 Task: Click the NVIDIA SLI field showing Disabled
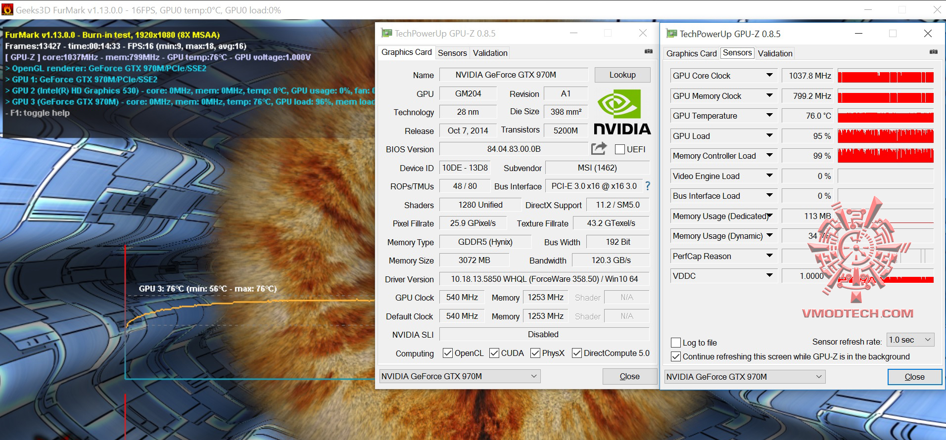tap(544, 334)
